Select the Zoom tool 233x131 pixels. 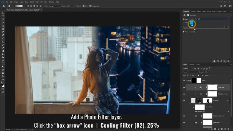tap(3, 76)
